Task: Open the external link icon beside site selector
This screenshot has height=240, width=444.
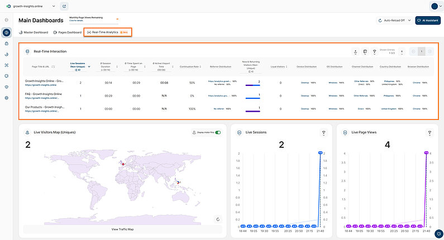Action: (64, 6)
